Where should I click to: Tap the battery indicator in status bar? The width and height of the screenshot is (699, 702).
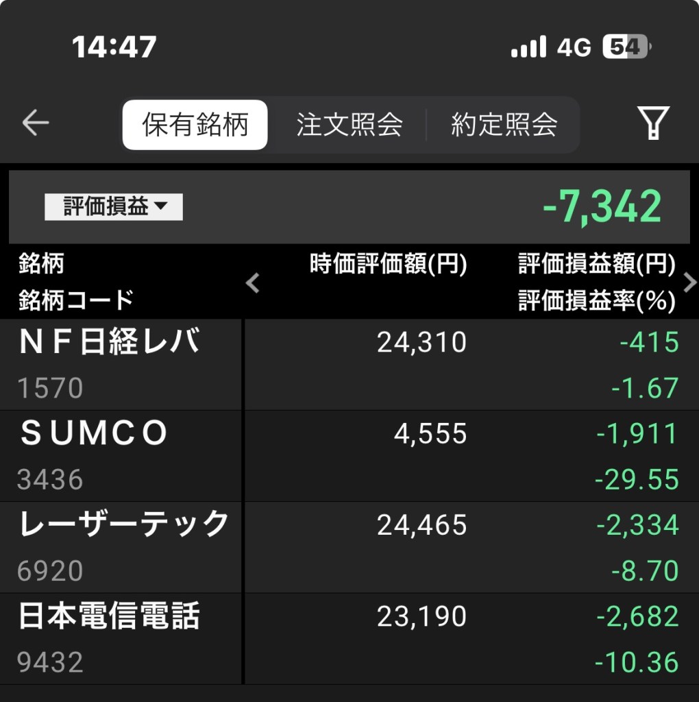point(626,47)
